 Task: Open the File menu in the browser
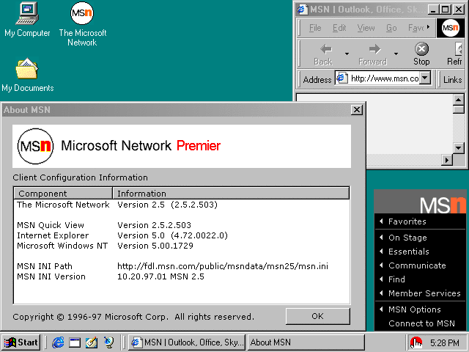point(315,28)
